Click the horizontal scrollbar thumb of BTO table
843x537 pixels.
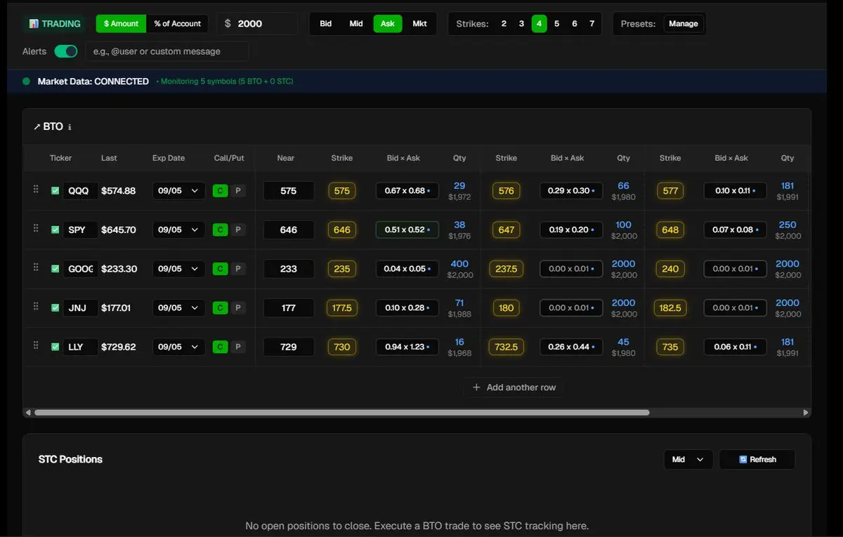tap(341, 413)
